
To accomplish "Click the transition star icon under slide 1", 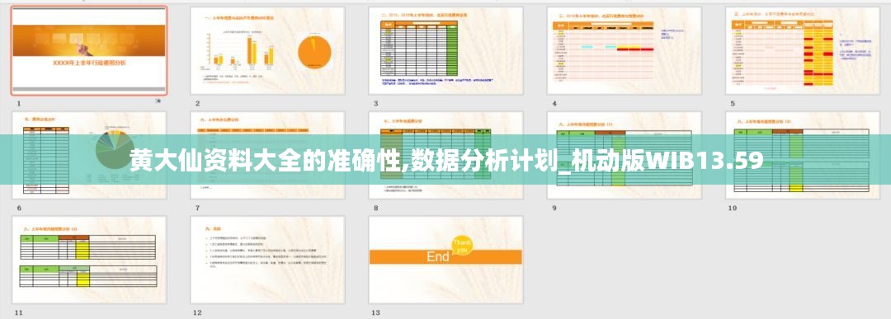I will (158, 101).
